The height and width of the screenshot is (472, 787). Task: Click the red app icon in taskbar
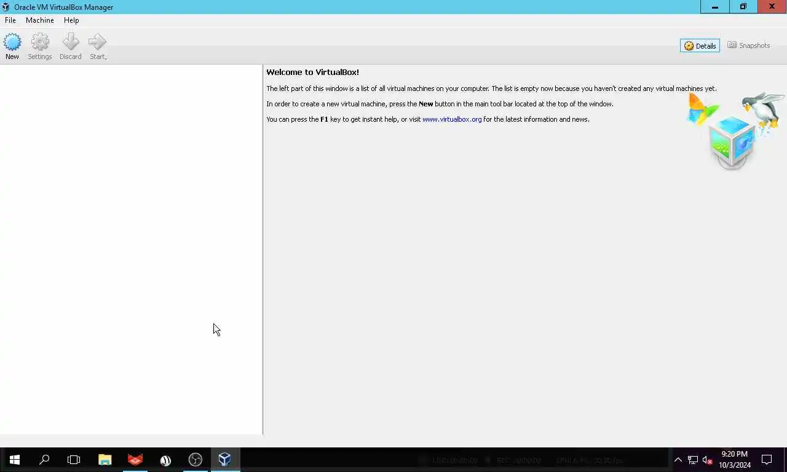pos(135,460)
